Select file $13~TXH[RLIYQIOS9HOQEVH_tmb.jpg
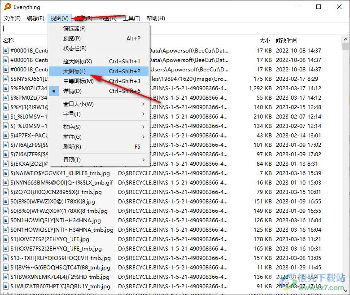The width and height of the screenshot is (350, 295). (61, 258)
